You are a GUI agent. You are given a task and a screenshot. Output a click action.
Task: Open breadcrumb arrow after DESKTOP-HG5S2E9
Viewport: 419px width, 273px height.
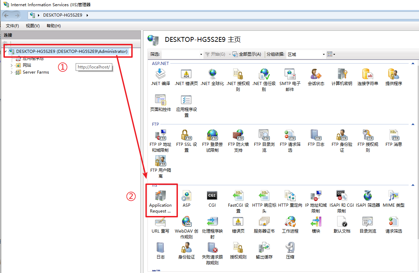(x=87, y=15)
